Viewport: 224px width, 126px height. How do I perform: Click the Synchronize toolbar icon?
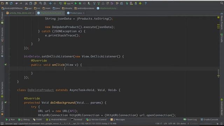[x=11, y=3]
